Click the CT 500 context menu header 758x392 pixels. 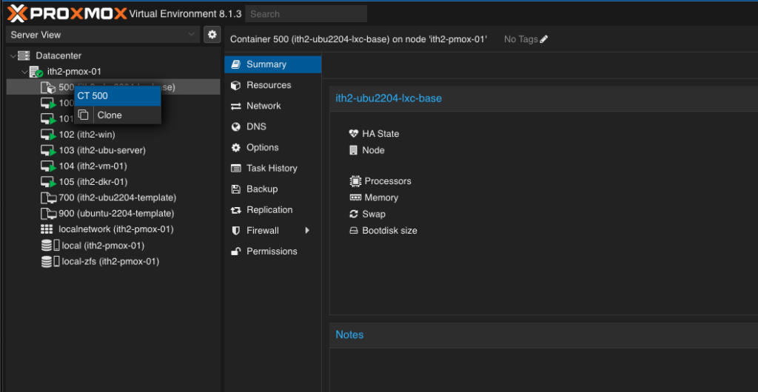coord(118,96)
